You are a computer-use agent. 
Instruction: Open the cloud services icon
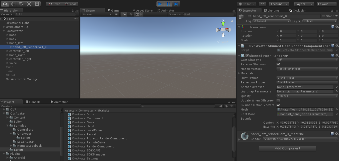click(262, 4)
